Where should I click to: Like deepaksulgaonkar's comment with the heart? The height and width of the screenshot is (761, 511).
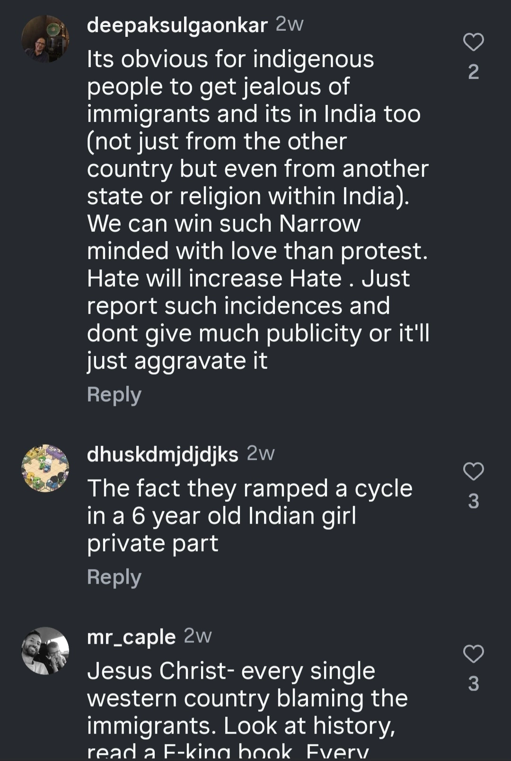[473, 42]
